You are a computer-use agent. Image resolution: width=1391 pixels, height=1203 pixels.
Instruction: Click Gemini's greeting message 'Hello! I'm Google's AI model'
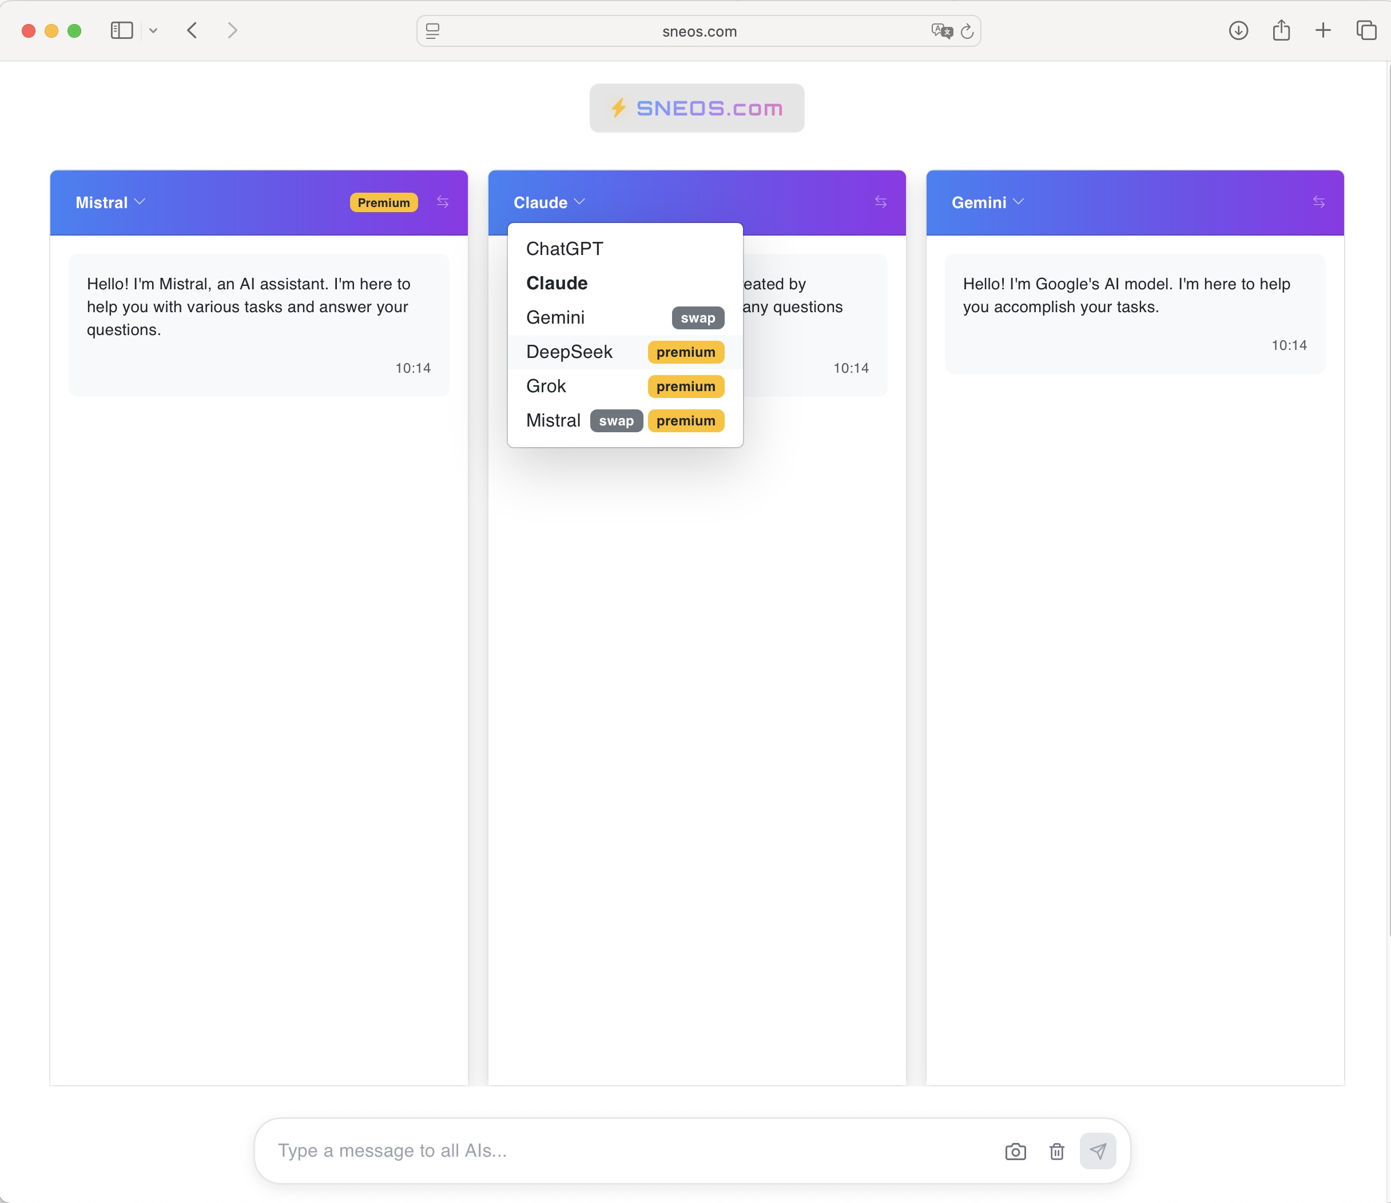point(1134,313)
